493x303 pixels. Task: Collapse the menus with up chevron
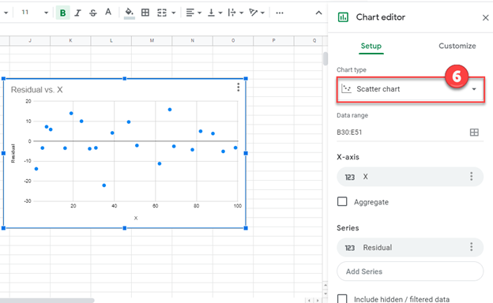318,13
